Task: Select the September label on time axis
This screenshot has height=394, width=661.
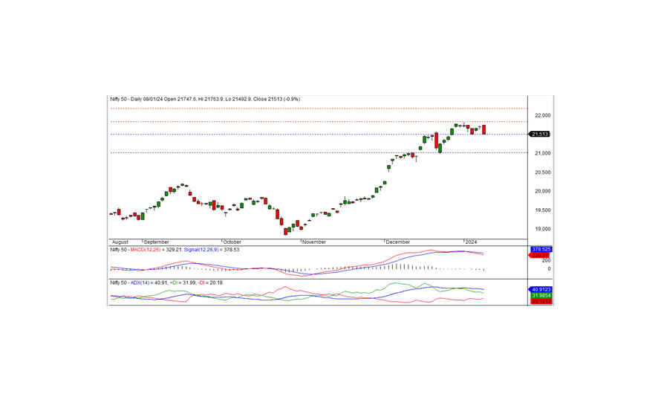Action: tap(157, 242)
